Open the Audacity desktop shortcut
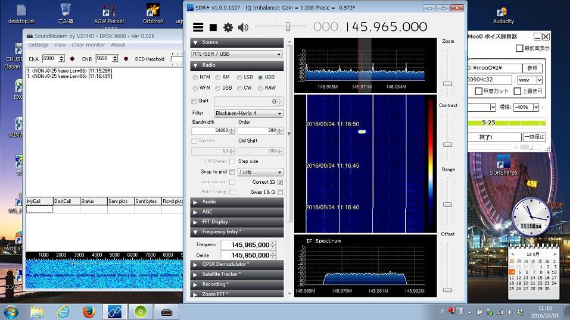 (503, 14)
